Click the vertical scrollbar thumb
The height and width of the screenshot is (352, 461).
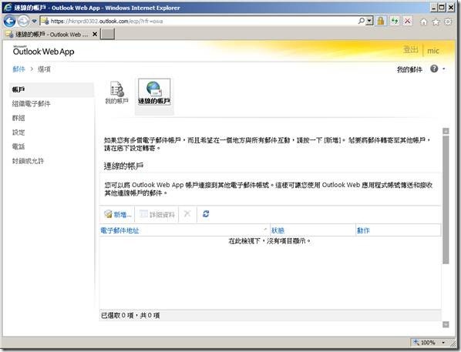[x=446, y=199]
